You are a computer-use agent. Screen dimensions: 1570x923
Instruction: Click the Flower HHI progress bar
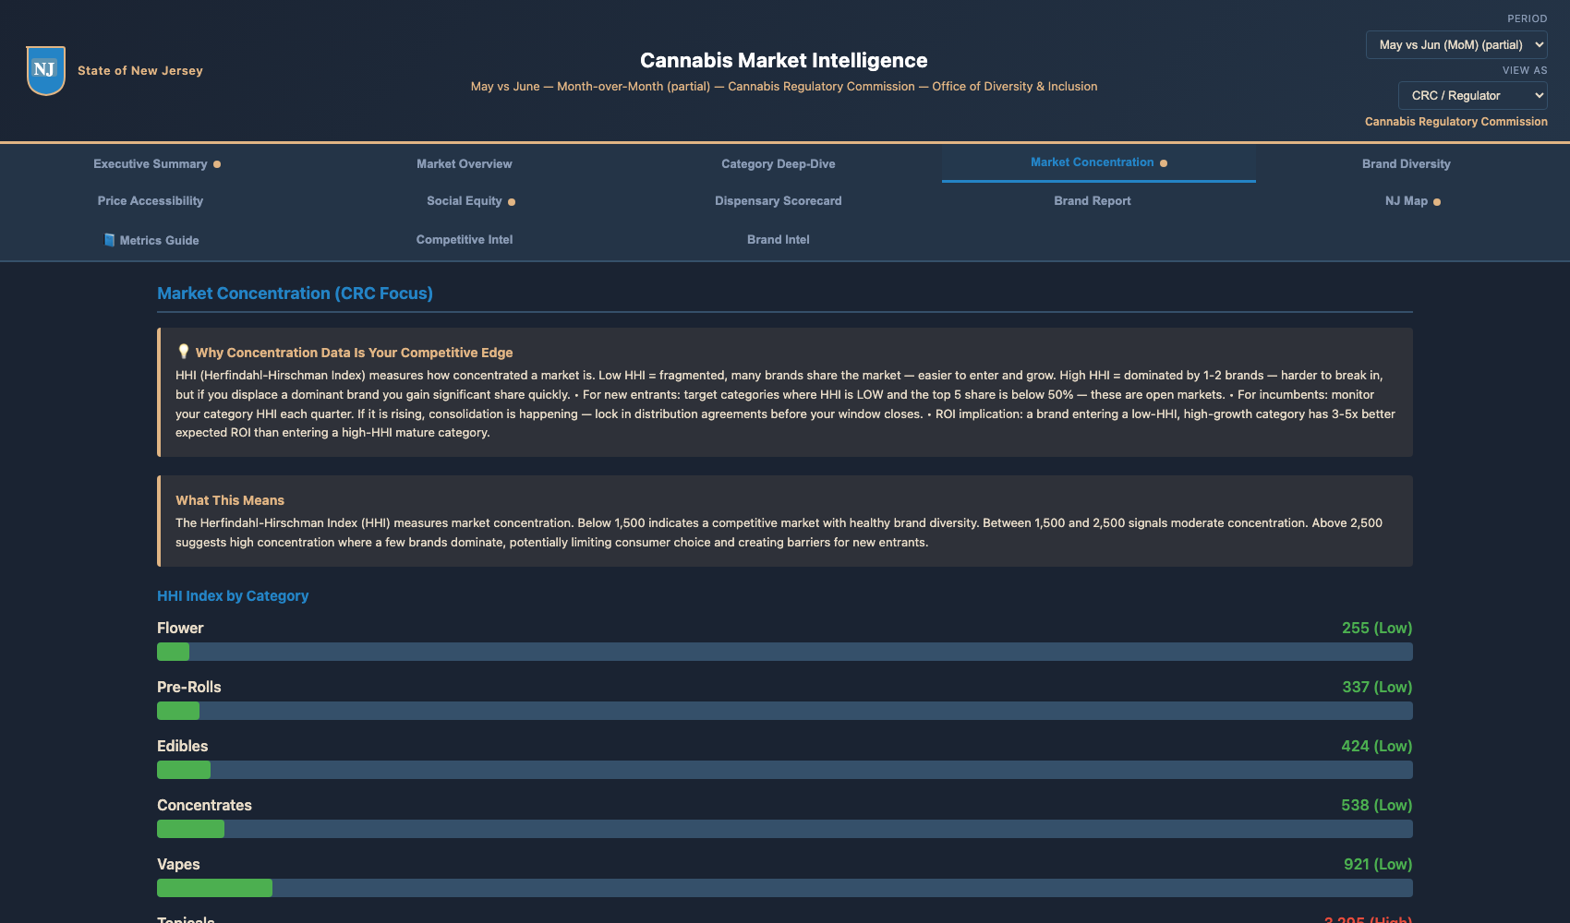point(785,652)
